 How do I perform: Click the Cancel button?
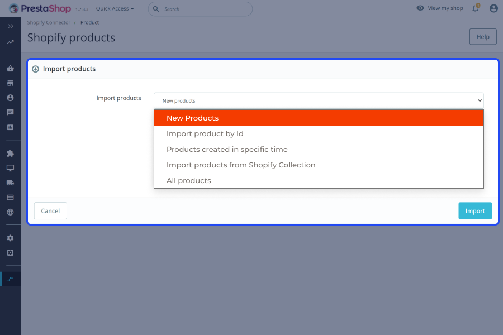(50, 211)
